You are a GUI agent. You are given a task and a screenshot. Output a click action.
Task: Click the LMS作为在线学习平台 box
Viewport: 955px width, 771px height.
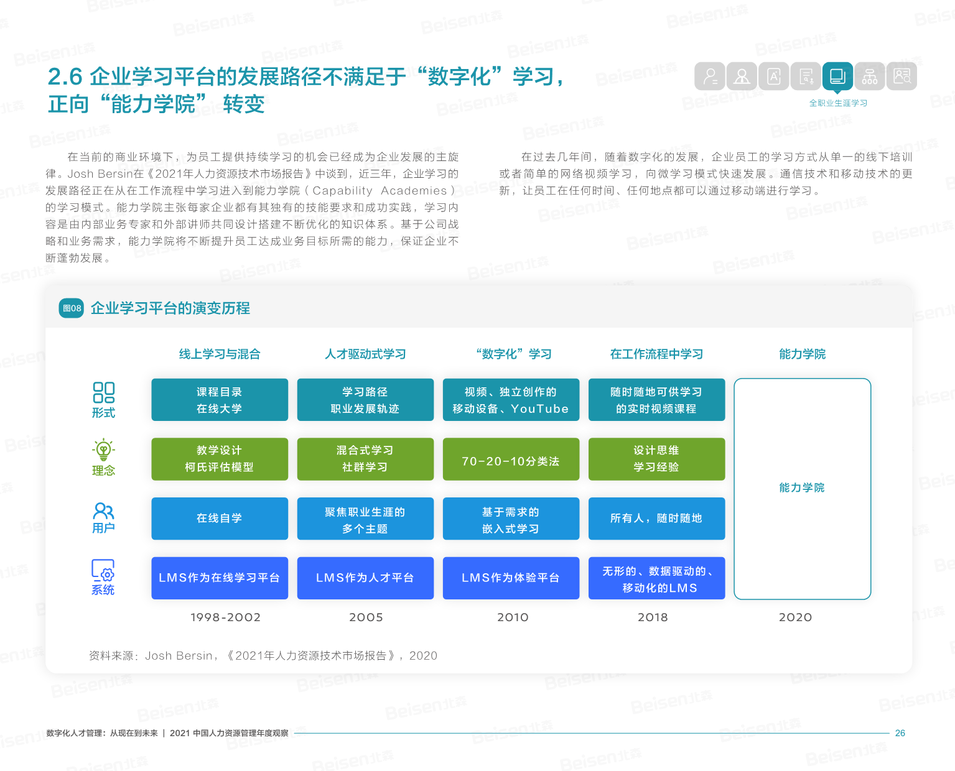point(220,578)
